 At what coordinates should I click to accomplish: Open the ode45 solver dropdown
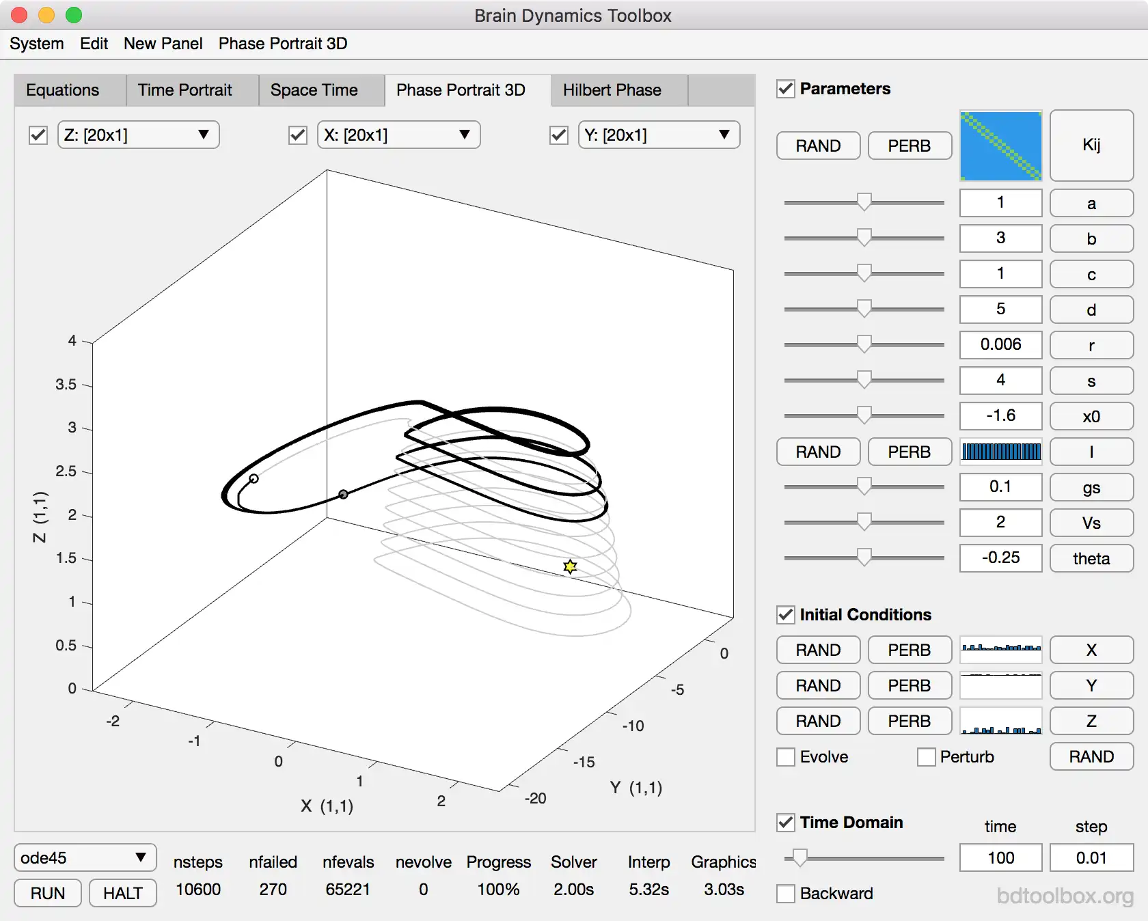[x=85, y=857]
